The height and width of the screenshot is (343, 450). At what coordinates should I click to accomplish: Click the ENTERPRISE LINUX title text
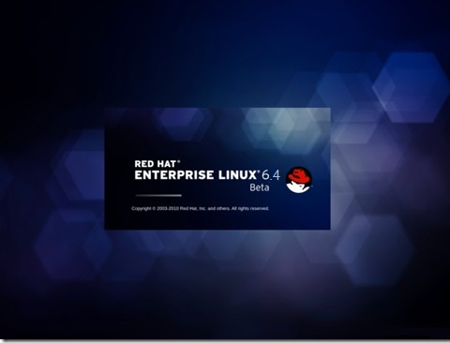point(196,175)
